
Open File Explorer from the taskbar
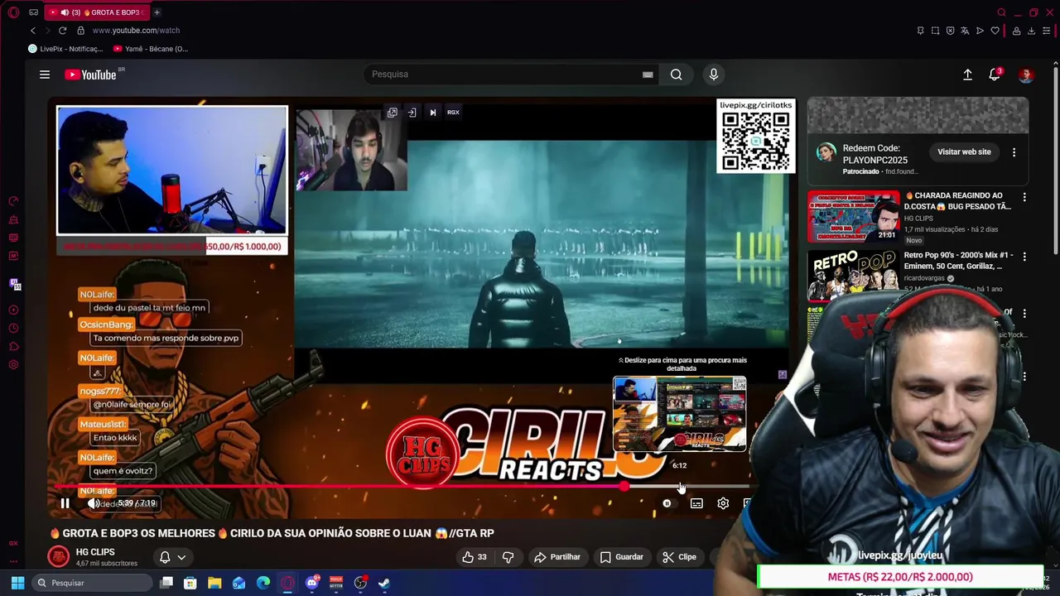coord(214,583)
